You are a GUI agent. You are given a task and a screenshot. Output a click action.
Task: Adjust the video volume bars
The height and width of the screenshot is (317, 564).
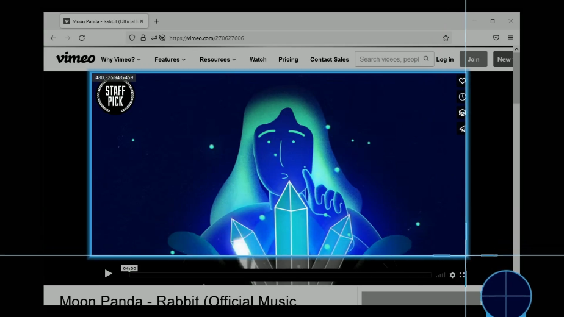440,276
